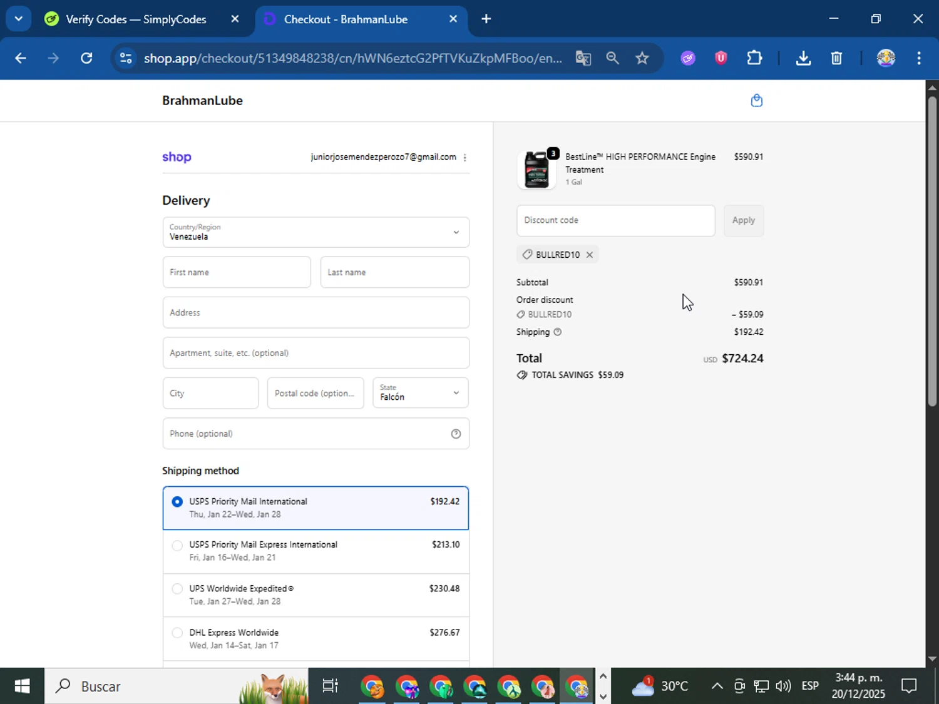939x704 pixels.
Task: Open the Chrome profile avatar
Action: [886, 58]
